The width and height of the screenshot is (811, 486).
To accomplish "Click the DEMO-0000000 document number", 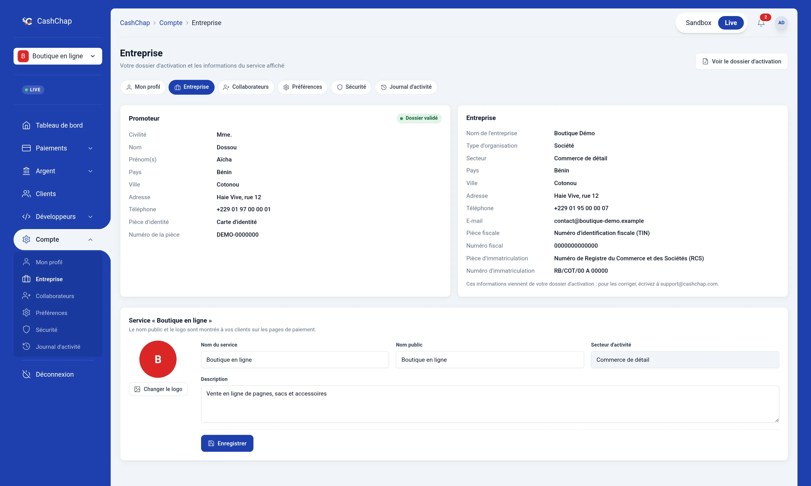I will point(238,234).
